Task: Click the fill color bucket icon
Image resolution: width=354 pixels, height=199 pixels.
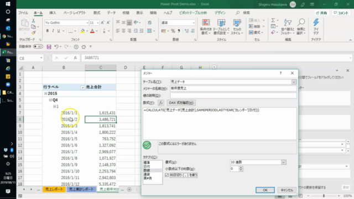Action: (x=82, y=31)
